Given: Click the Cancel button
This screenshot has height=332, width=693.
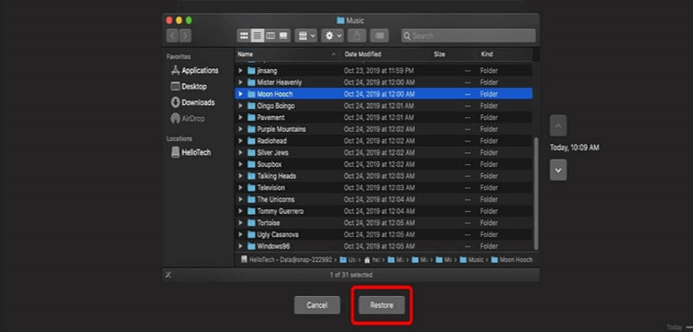Looking at the screenshot, I should 317,305.
